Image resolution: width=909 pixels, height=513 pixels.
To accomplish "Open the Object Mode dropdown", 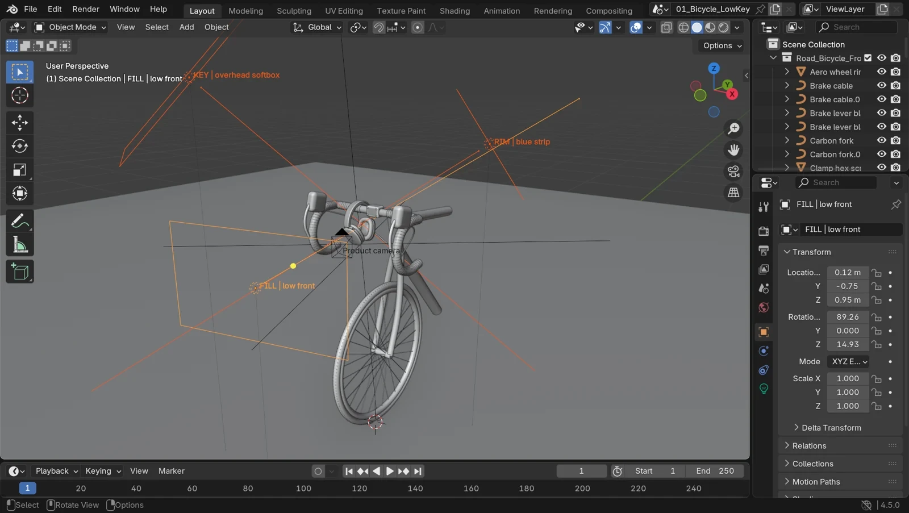I will tap(70, 27).
